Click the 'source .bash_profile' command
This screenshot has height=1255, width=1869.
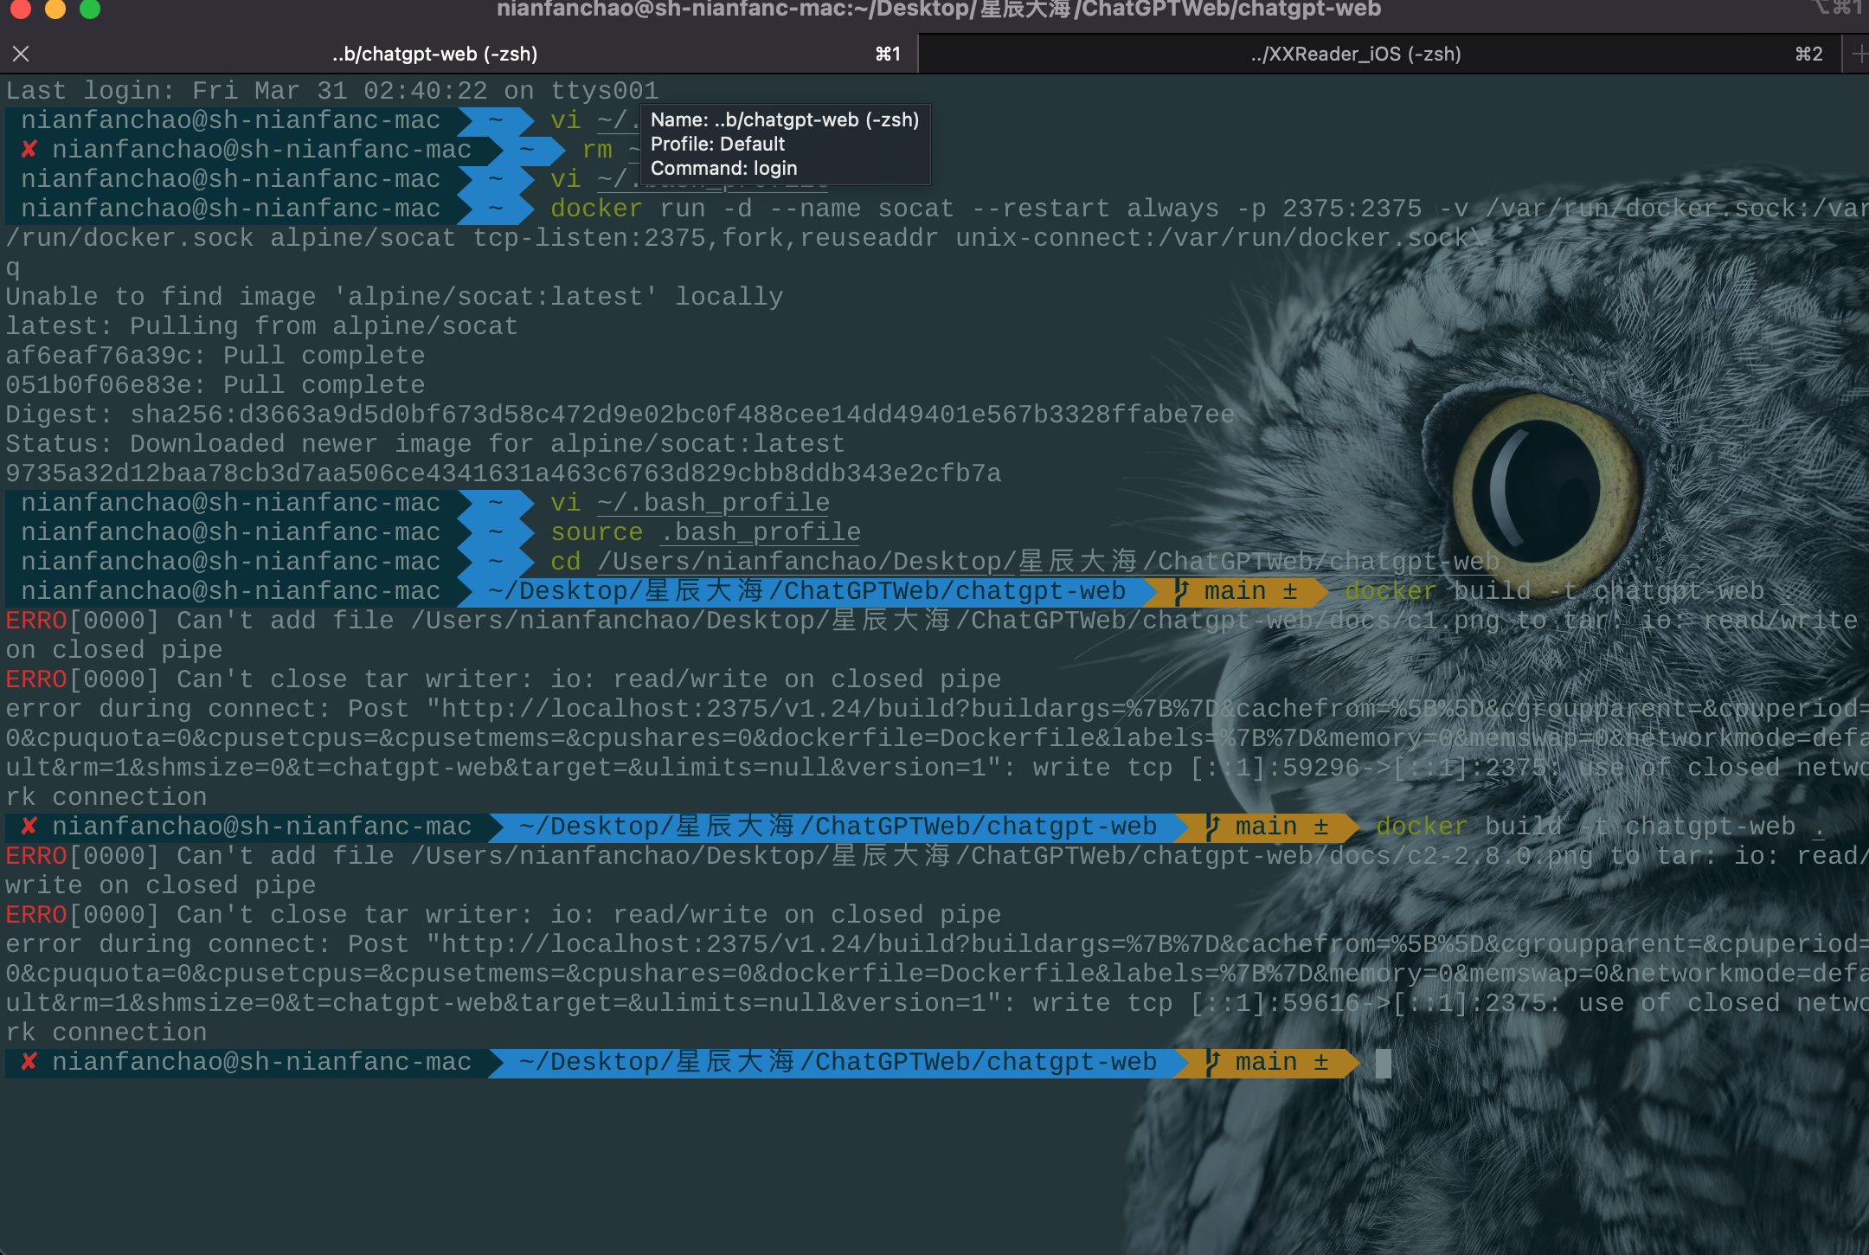pos(705,532)
